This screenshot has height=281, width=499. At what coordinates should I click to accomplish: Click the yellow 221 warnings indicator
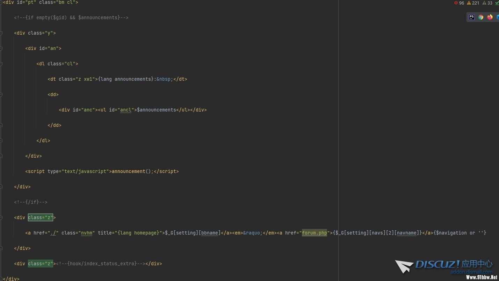473,3
